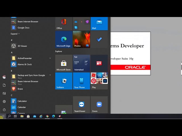Open Microsoft Store from the taskbar
Screen dimensions: 182x136
pyautogui.click(x=28, y=116)
